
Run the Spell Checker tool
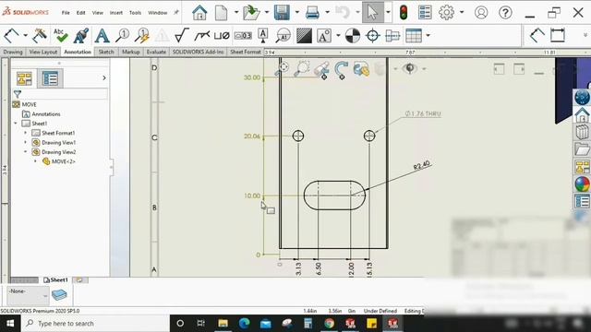pyautogui.click(x=60, y=36)
